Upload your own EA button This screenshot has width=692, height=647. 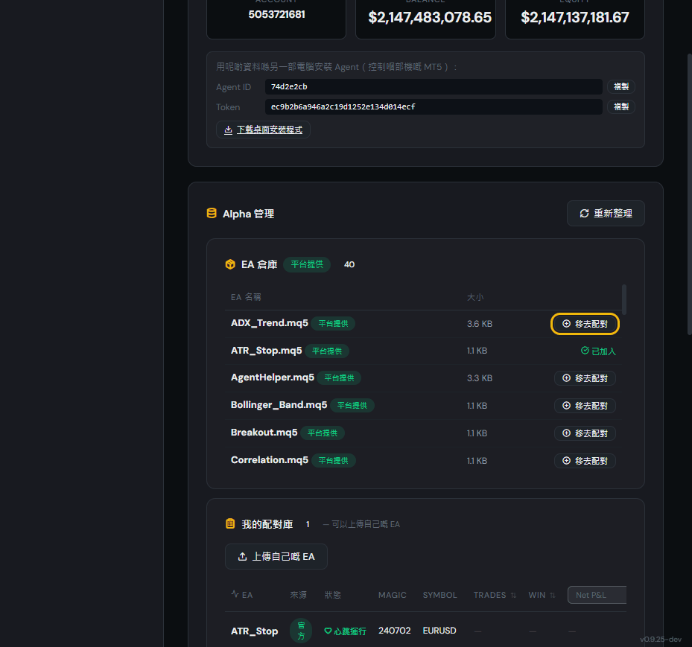pyautogui.click(x=276, y=557)
